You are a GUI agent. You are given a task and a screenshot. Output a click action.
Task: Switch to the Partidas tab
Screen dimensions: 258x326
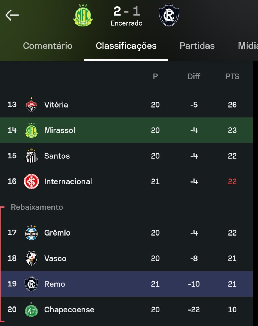tap(197, 46)
